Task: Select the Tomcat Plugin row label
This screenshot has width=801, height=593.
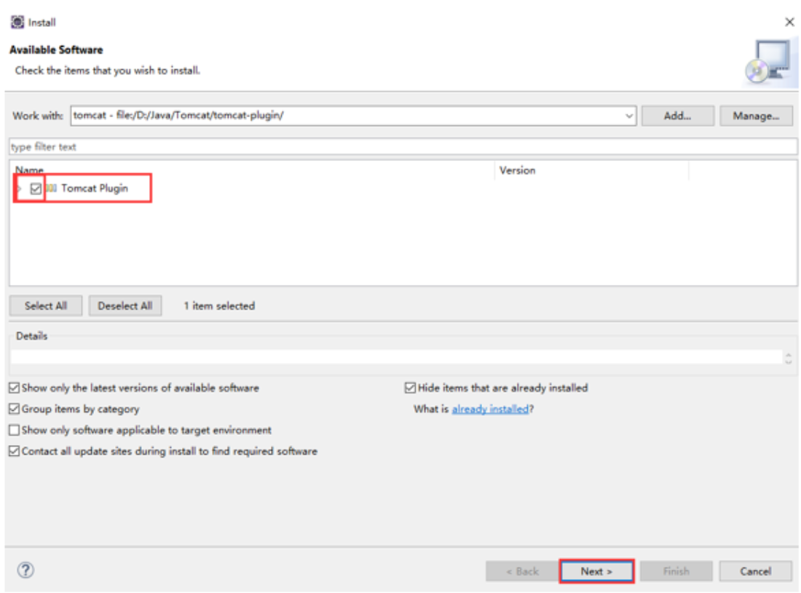Action: pyautogui.click(x=95, y=189)
